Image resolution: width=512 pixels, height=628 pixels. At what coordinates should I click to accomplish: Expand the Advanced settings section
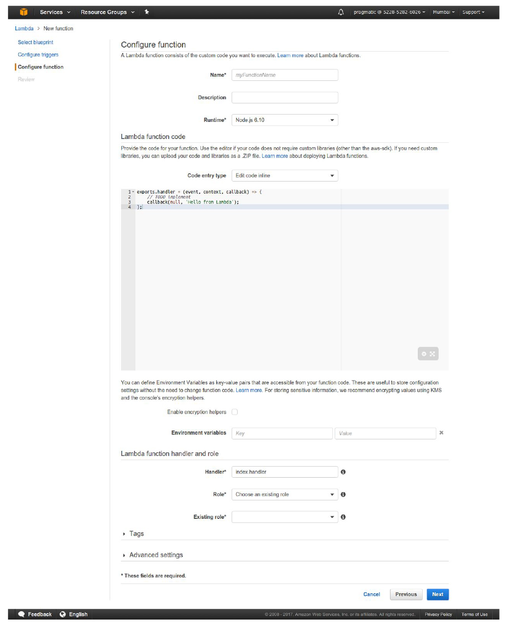(153, 555)
